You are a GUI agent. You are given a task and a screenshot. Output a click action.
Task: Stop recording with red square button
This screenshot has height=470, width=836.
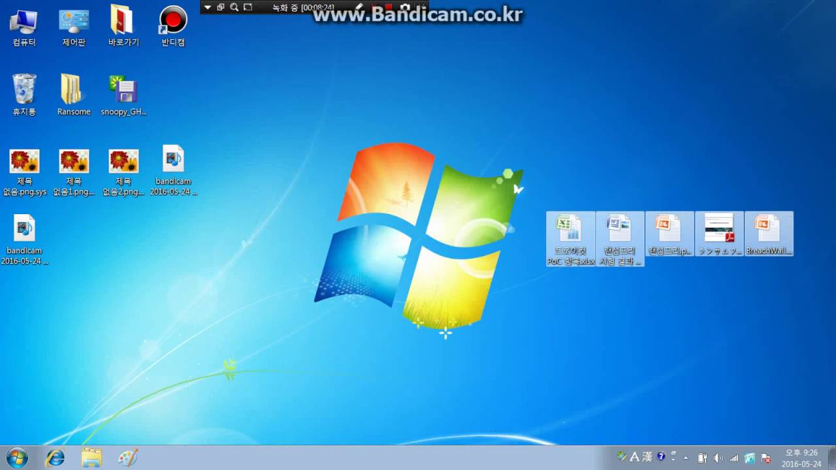coord(389,7)
